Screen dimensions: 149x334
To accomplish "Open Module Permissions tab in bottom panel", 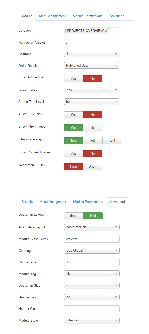I will coord(88,202).
